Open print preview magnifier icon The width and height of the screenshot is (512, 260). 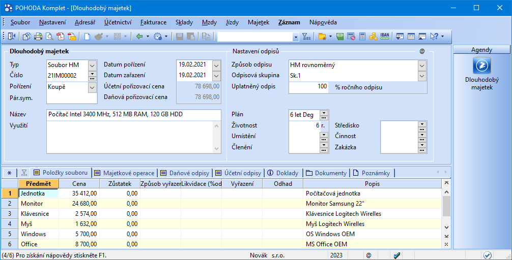[x=49, y=37]
